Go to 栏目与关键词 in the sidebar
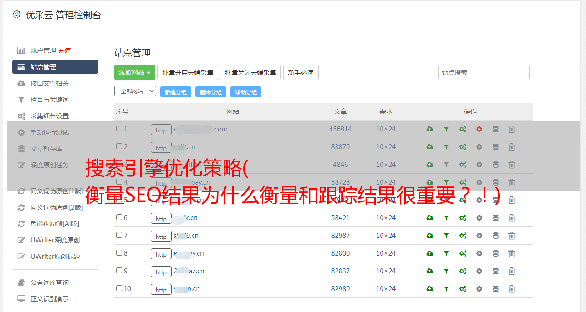This screenshot has height=312, width=586. point(49,100)
